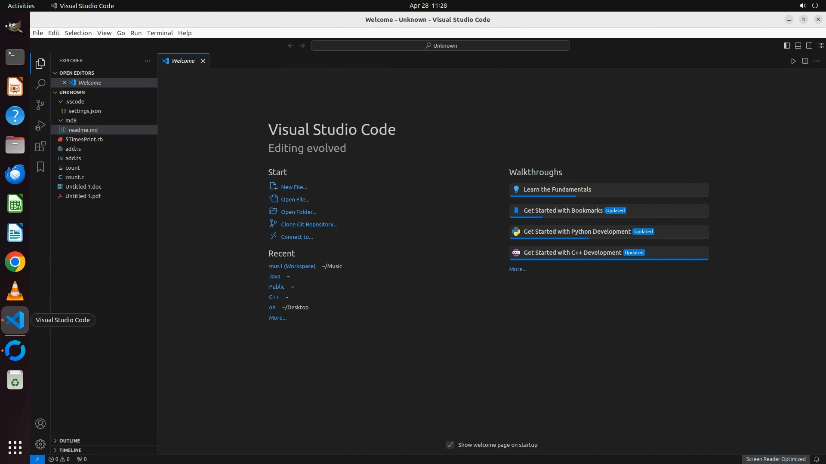
Task: Click the command center search box
Action: click(x=441, y=46)
